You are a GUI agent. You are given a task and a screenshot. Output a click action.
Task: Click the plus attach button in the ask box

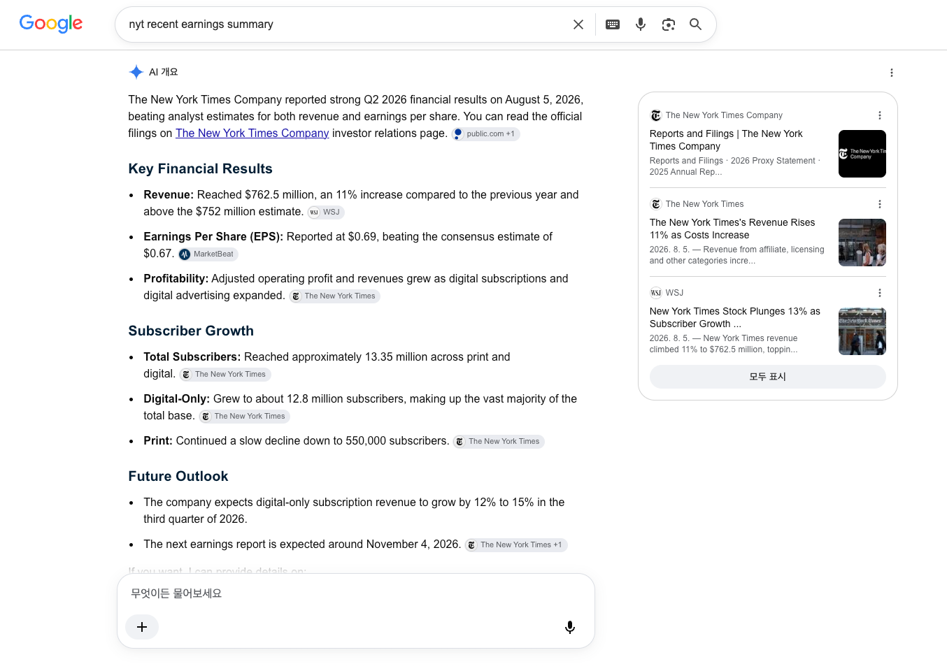coord(142,627)
